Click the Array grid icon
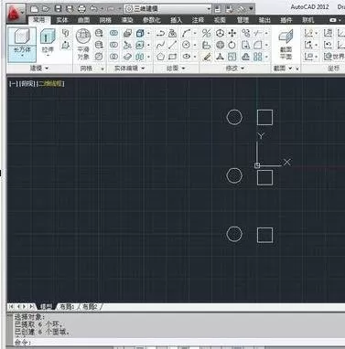Image resolution: width=345 pixels, height=349 pixels. 258,57
